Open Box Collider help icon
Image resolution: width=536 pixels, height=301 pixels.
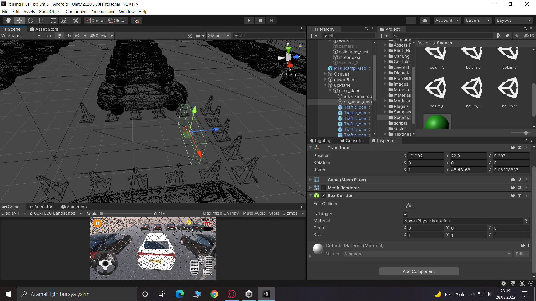click(x=513, y=196)
